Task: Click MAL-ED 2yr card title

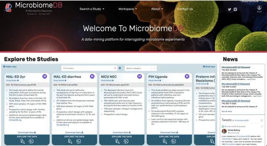Action: 16,77
